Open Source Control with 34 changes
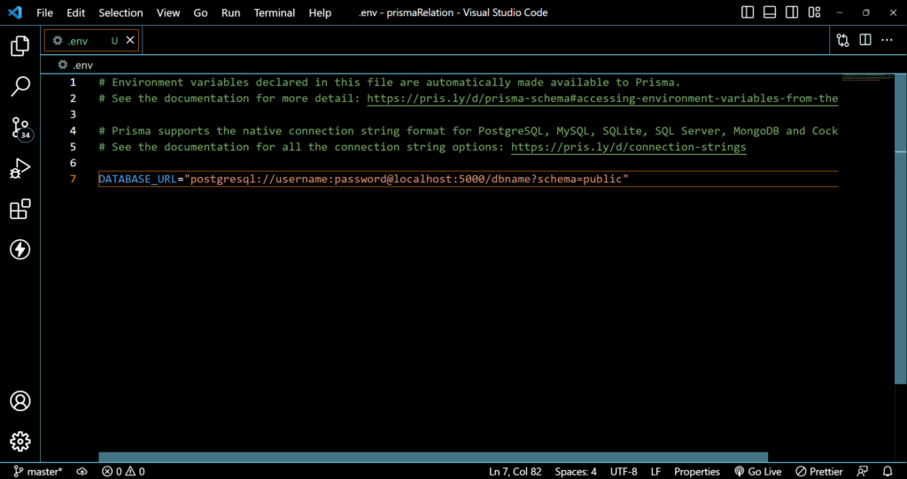This screenshot has width=907, height=479. coord(20,127)
